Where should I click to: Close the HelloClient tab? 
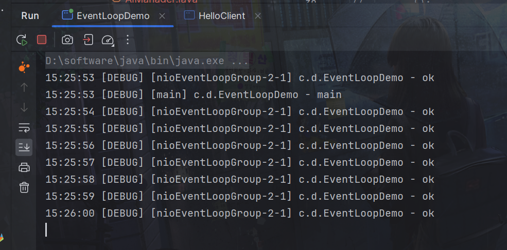[x=258, y=16]
